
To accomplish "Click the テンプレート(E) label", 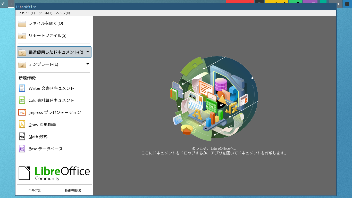I will click(43, 64).
